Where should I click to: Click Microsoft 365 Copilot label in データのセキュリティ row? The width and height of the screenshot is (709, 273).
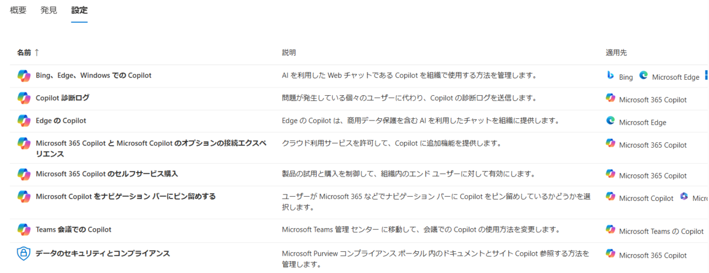point(653,255)
